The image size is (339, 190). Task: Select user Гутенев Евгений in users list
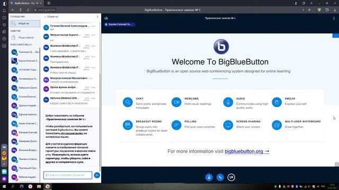tap(25, 97)
